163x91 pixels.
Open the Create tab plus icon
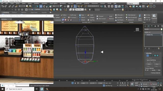click(x=145, y=26)
